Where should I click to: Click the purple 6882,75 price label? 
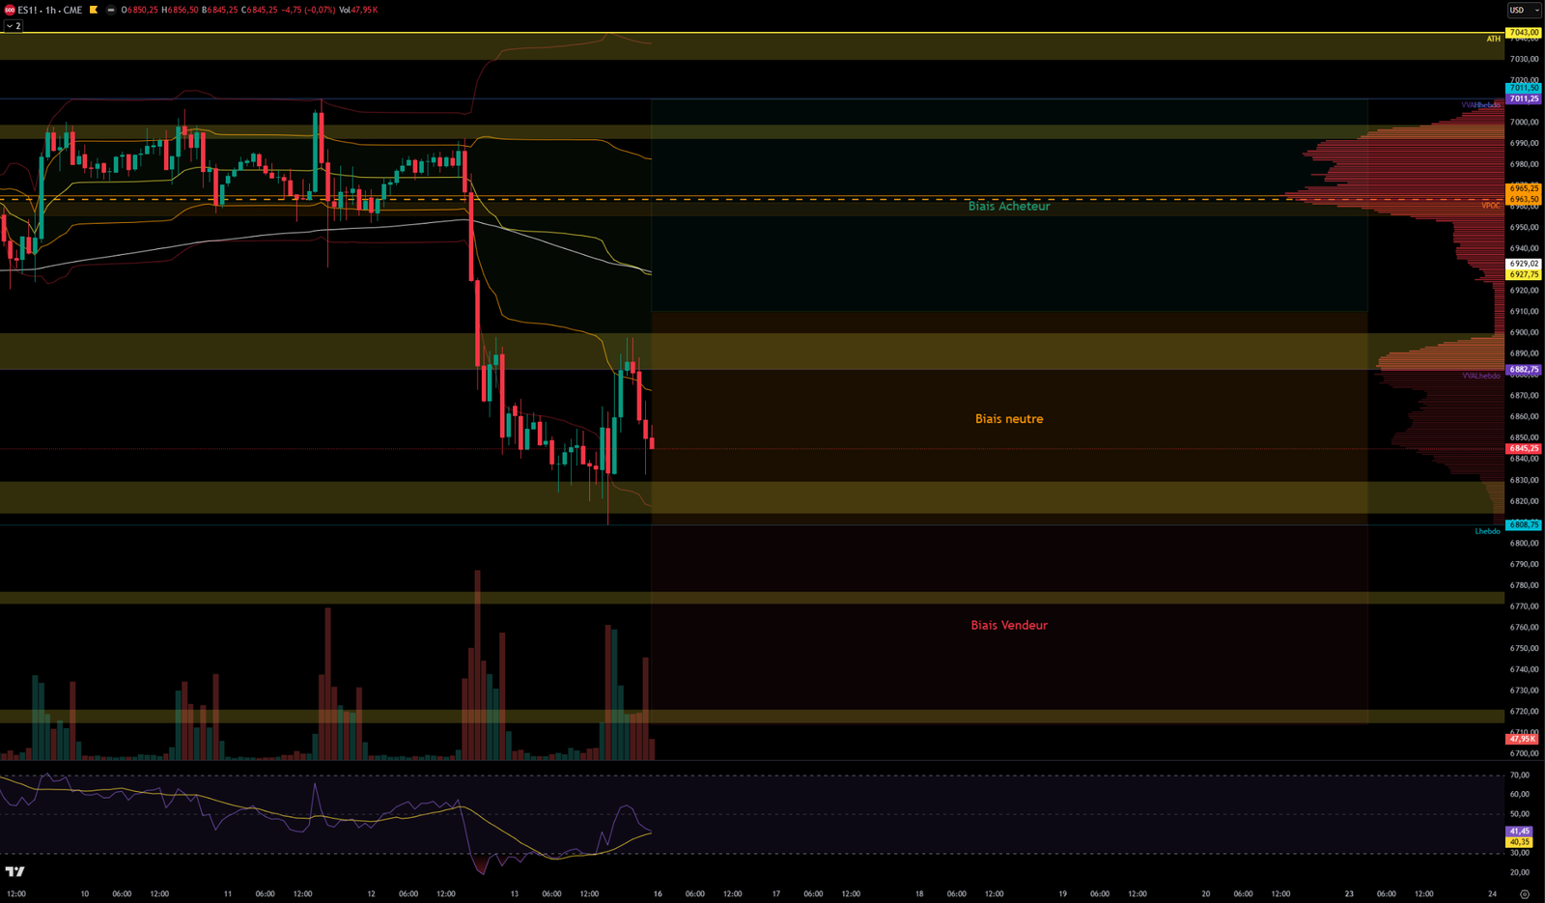pyautogui.click(x=1524, y=369)
